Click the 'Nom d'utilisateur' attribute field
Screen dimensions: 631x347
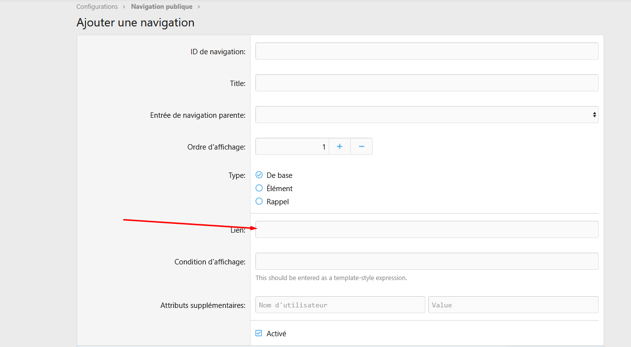point(340,304)
